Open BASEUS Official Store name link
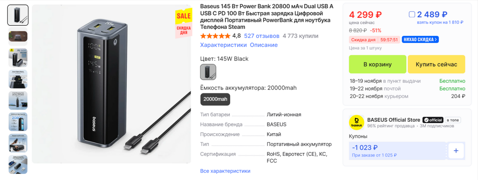 [393, 120]
